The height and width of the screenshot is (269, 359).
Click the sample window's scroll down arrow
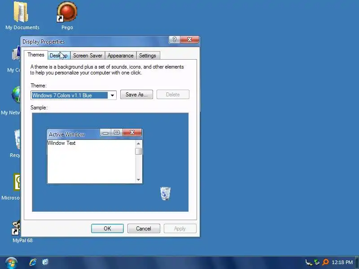coord(138,180)
